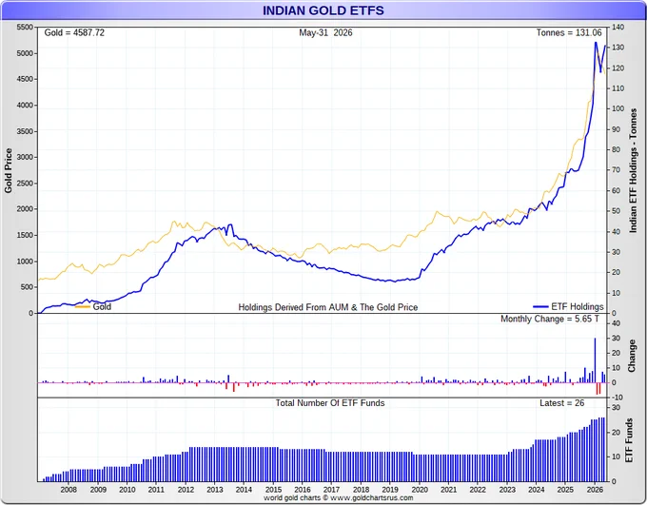Select the 'ETF Holdings' legend text
Image resolution: width=647 pixels, height=505 pixels.
pos(578,306)
